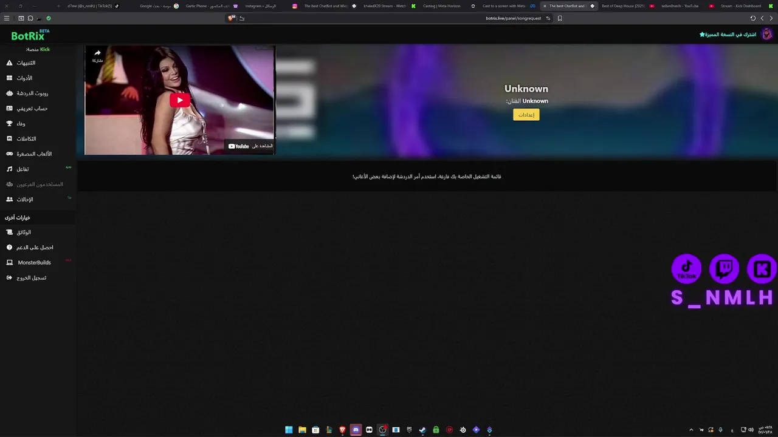Open Discord from taskbar
Image resolution: width=778 pixels, height=437 pixels.
356,430
